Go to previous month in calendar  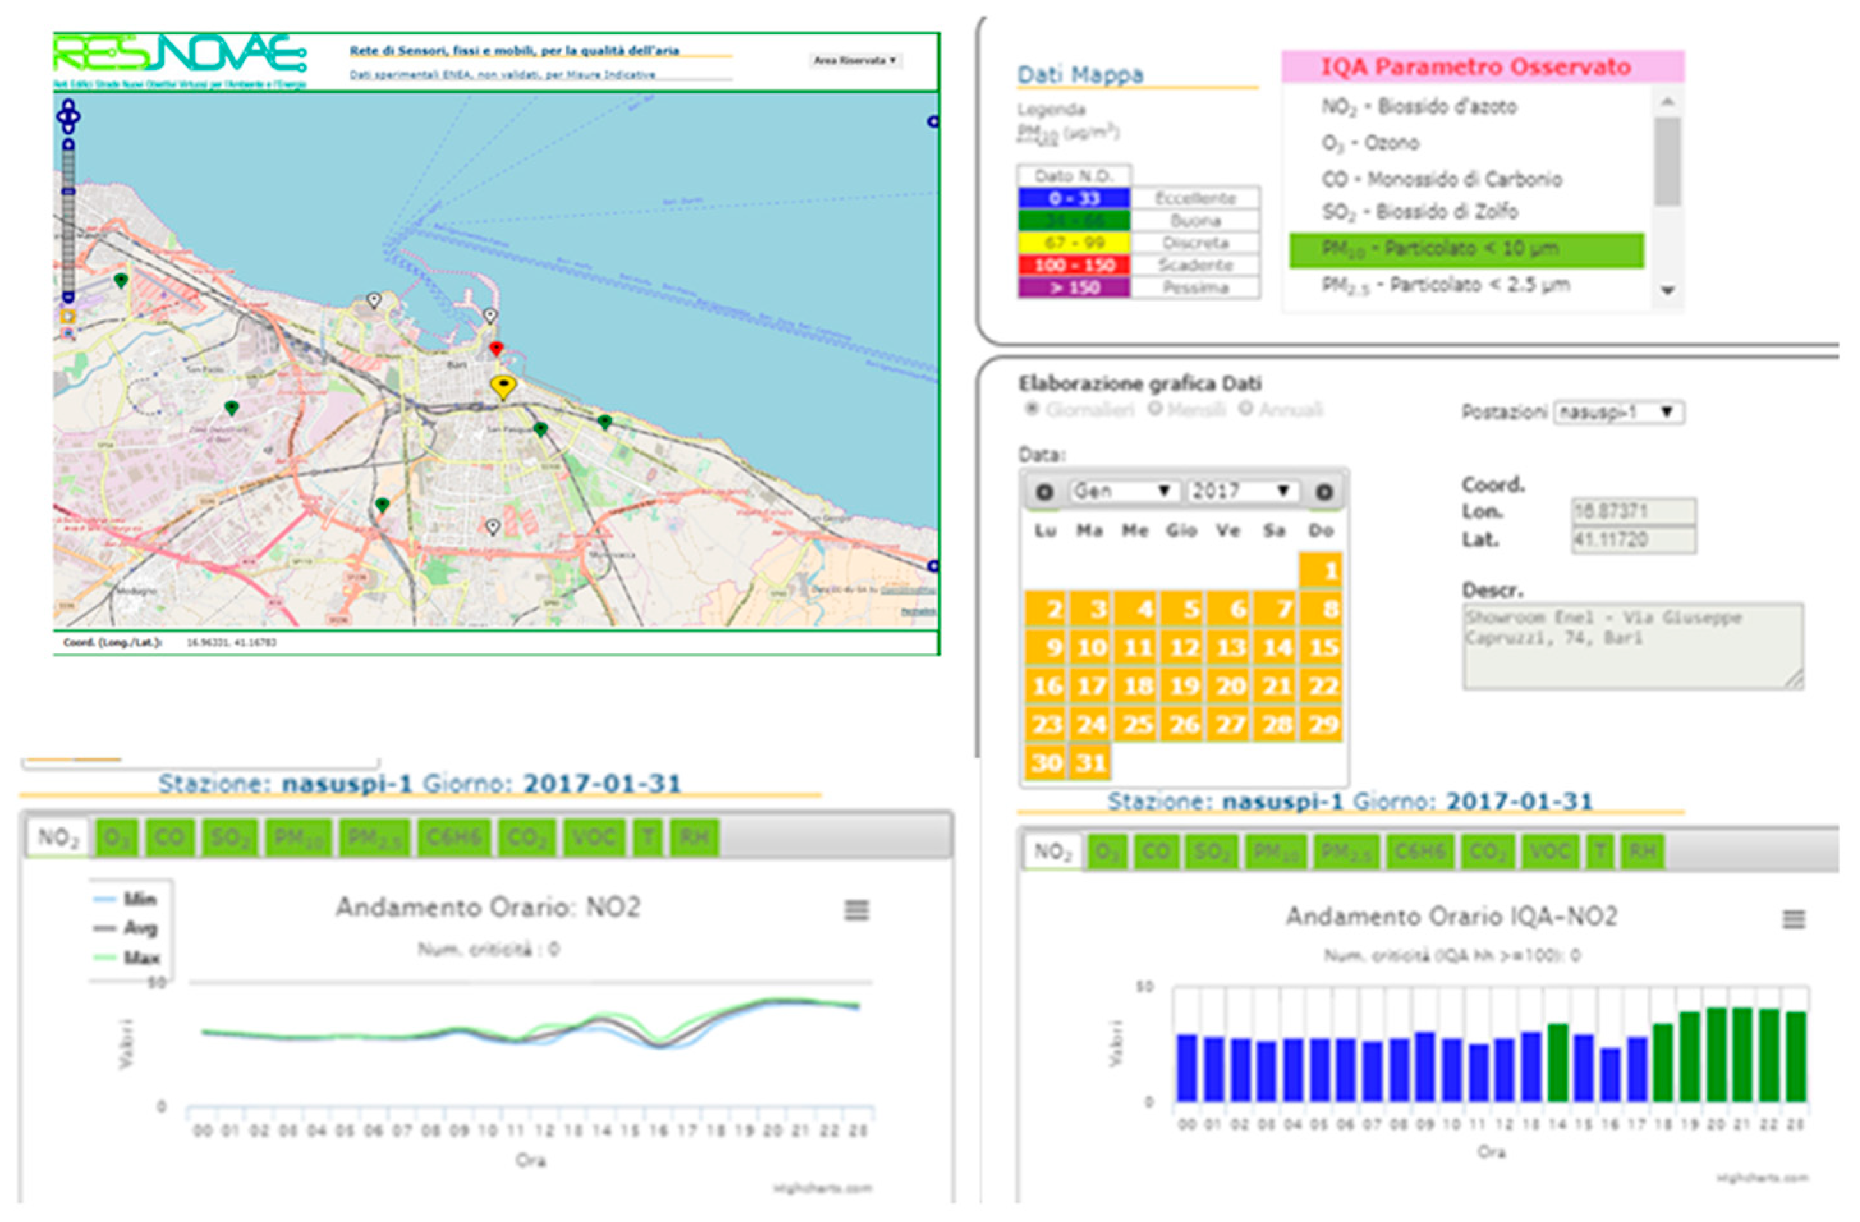point(1044,492)
